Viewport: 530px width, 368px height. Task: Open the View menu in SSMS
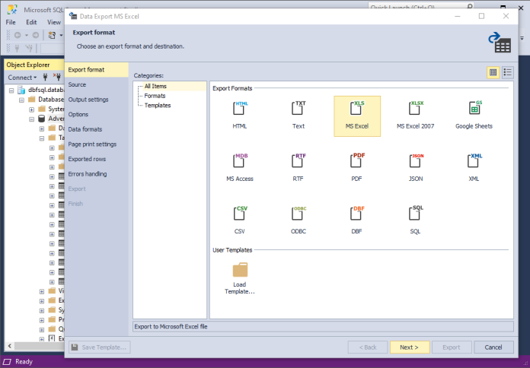point(54,22)
